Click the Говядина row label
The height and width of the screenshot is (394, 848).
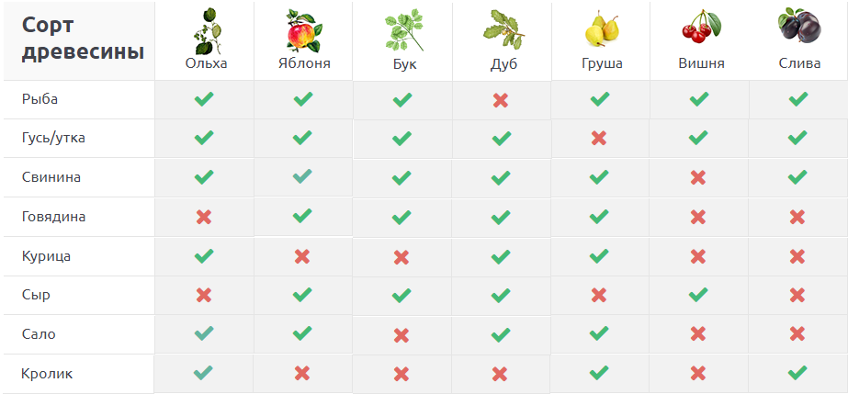pyautogui.click(x=53, y=217)
